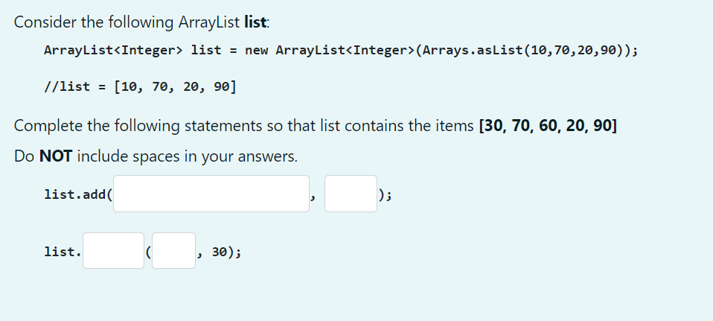The image size is (713, 321).
Task: Click the "//list = [10, 70, 20, 90]" comment
Action: coord(140,86)
